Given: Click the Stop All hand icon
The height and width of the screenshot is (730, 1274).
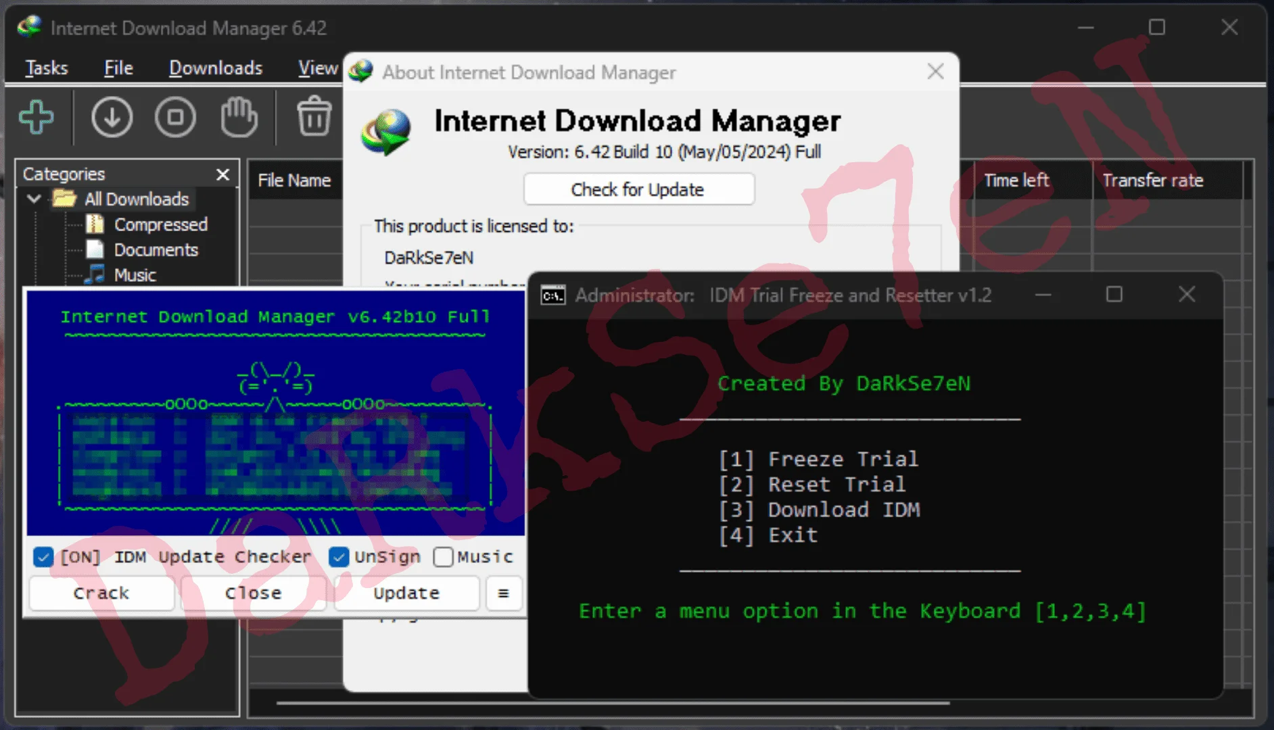Looking at the screenshot, I should (239, 117).
